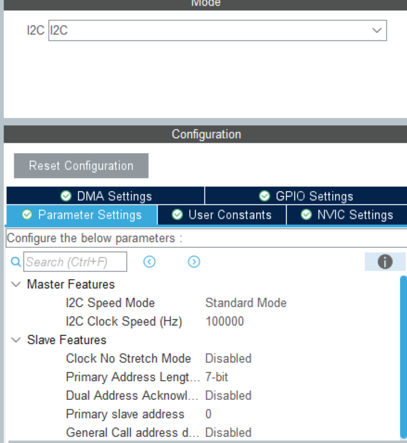Collapse the Slave Features section
Screen dimensions: 407x443
pyautogui.click(x=15, y=340)
